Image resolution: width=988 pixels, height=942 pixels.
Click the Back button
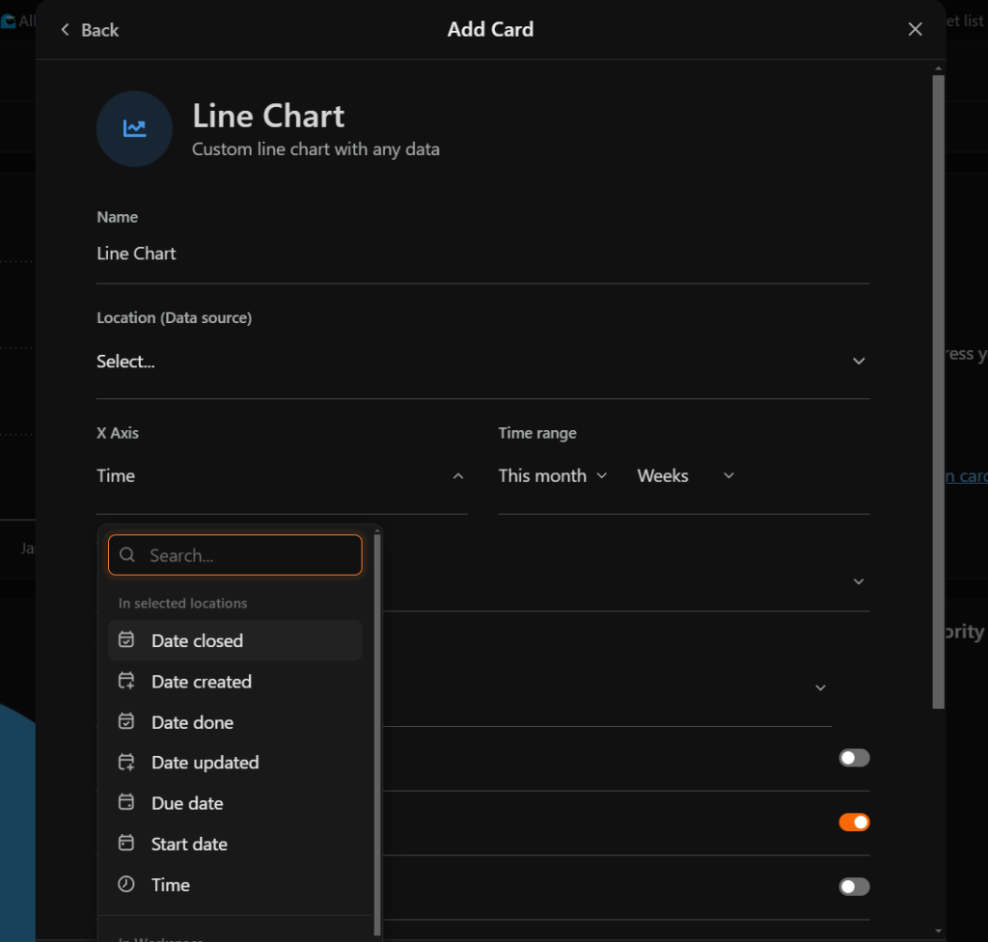click(x=90, y=29)
